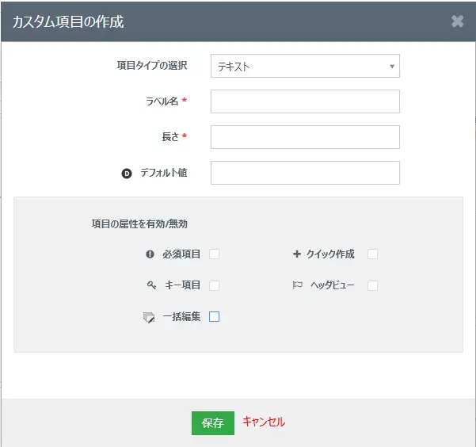Click the flag icon next to ヘッダビュー
The image size is (476, 447).
298,285
